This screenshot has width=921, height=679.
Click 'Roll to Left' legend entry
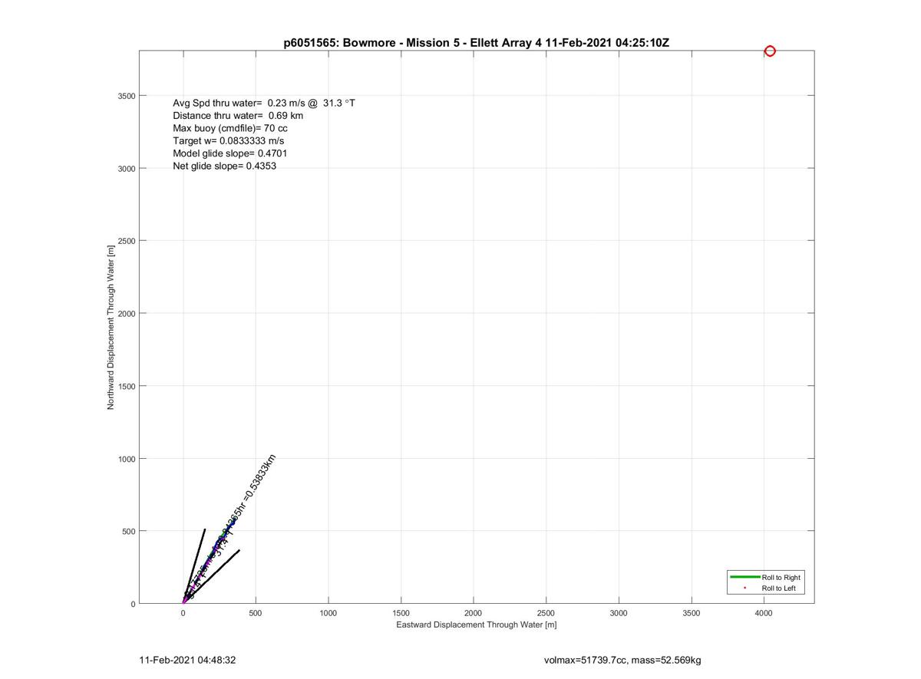click(x=779, y=588)
